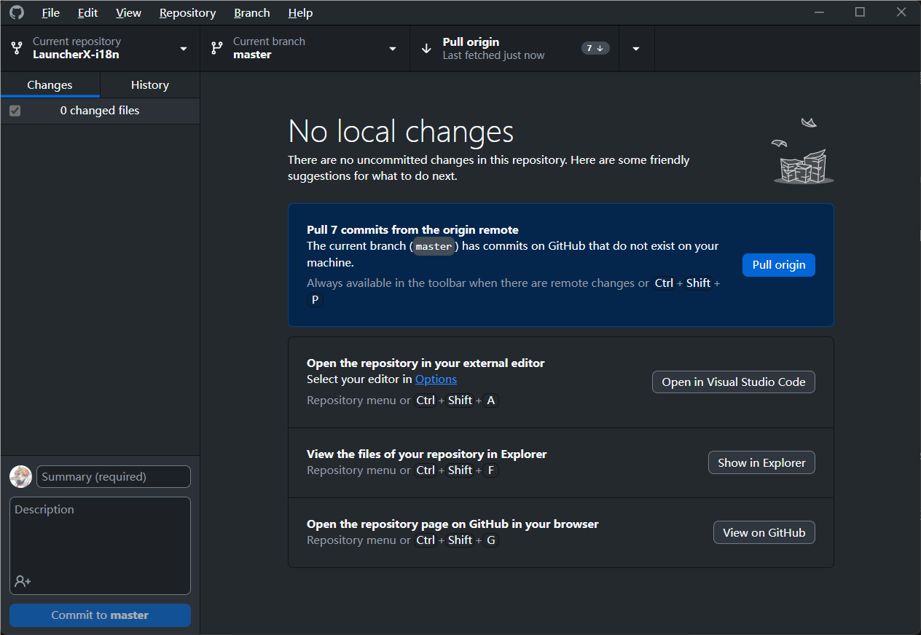Switch to the Changes tab
The image size is (921, 635).
[x=50, y=85]
